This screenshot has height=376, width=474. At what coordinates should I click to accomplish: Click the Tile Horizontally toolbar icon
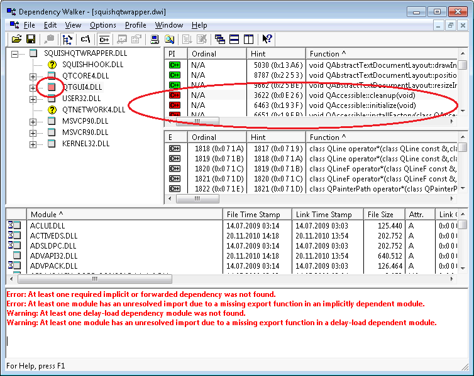pos(233,40)
